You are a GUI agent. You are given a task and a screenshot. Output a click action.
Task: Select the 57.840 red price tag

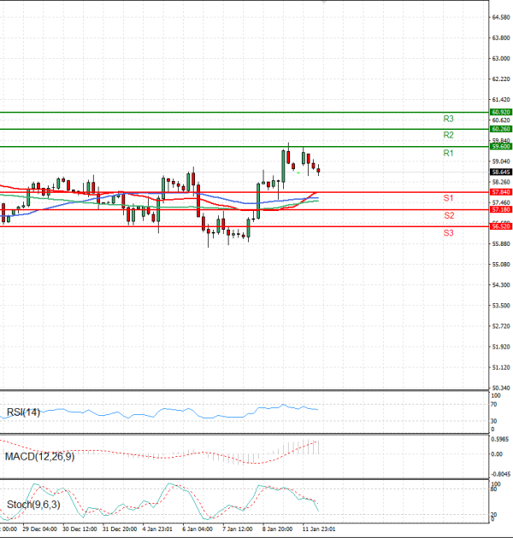coord(500,193)
